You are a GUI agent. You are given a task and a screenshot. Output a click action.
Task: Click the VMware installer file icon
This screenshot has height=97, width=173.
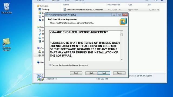coord(65,10)
